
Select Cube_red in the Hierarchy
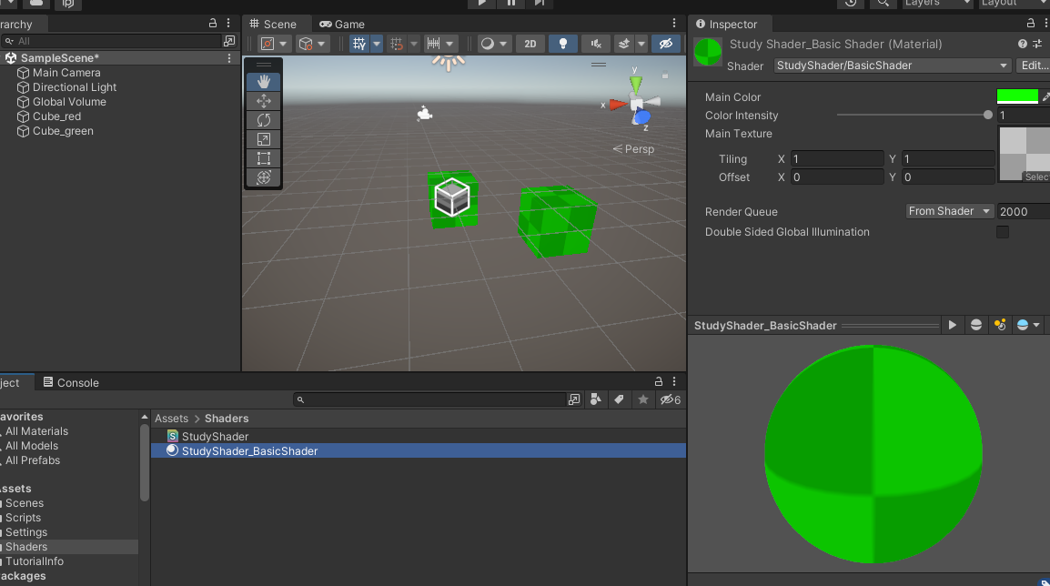[x=56, y=116]
